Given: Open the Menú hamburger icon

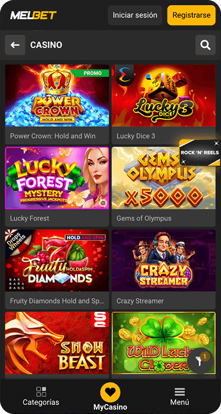Looking at the screenshot, I should [x=180, y=392].
